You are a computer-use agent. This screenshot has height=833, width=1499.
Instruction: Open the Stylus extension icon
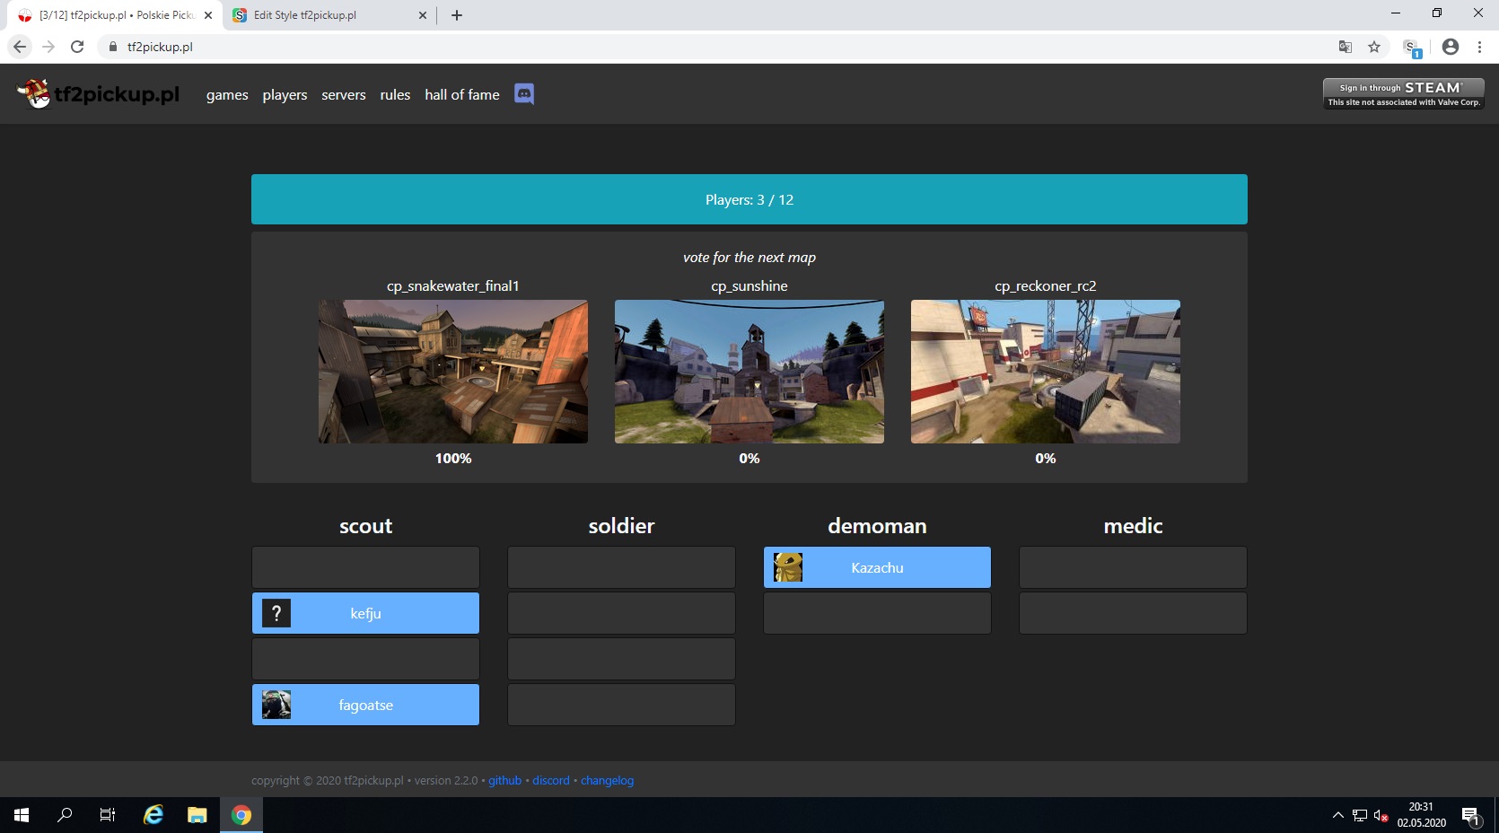tap(1412, 48)
